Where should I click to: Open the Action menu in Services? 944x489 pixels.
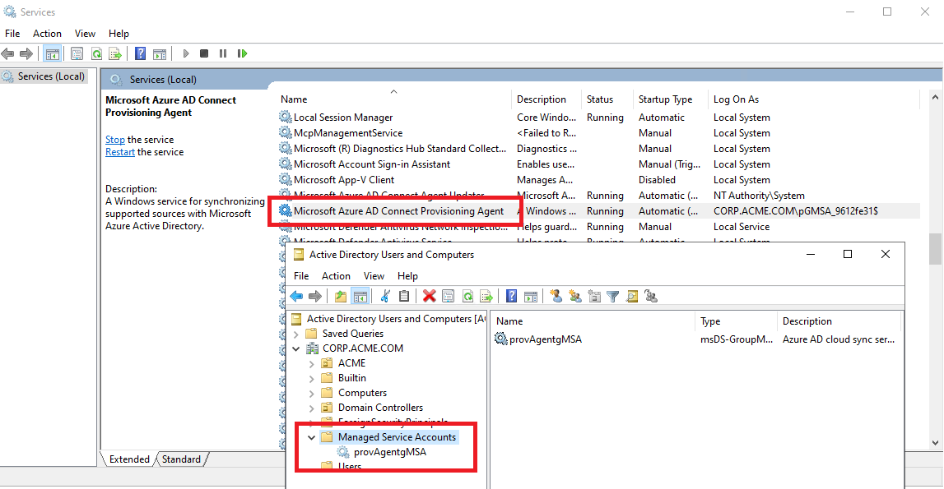(47, 33)
